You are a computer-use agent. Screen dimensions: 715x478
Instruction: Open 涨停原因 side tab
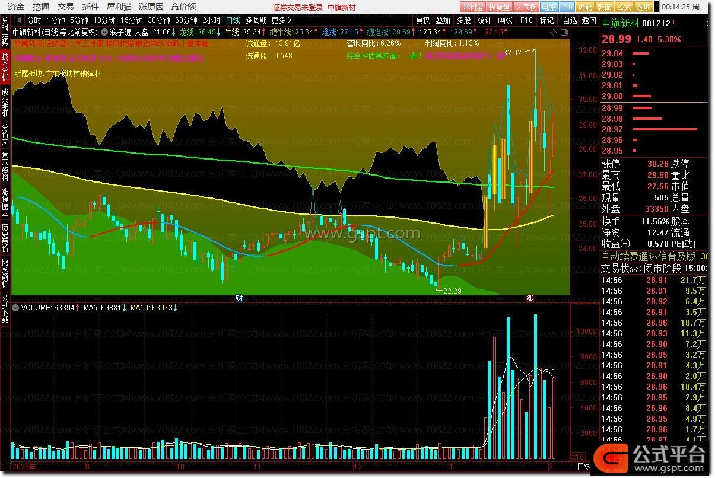(x=5, y=202)
